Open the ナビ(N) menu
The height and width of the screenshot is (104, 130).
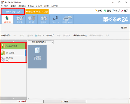[47, 6]
